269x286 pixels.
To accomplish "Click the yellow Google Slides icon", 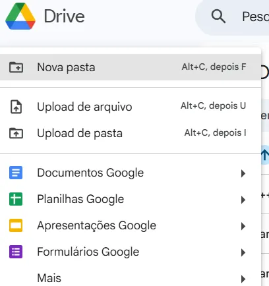I will click(16, 225).
